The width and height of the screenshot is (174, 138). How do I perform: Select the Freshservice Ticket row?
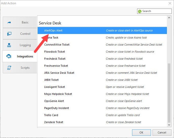(102, 66)
